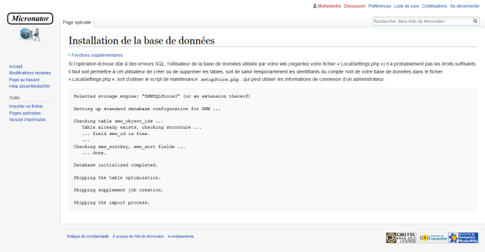485x252 pixels.
Task: Click the user icon beside Michelandre
Action: (x=315, y=6)
